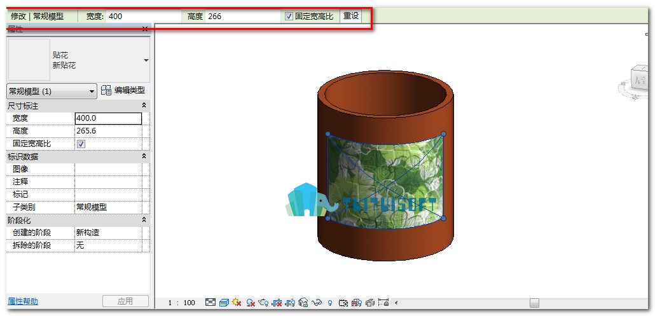
Task: Click horizontal scrollbar thumb in view
Action: (x=534, y=303)
